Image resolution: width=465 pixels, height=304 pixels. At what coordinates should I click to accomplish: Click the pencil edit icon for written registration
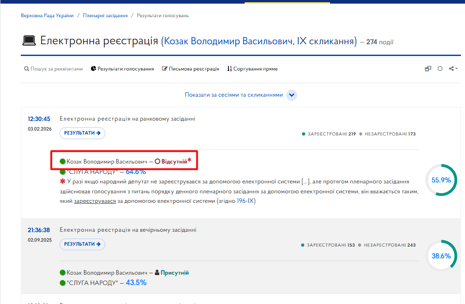(x=165, y=69)
